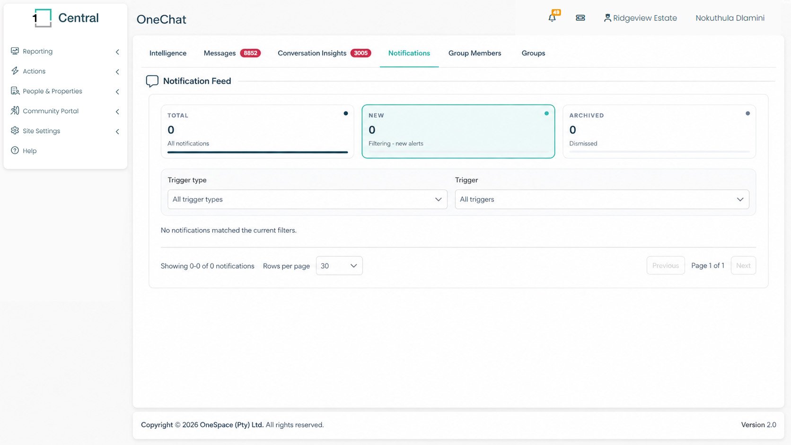Click the Total card progress bar
The height and width of the screenshot is (445, 791).
point(257,152)
